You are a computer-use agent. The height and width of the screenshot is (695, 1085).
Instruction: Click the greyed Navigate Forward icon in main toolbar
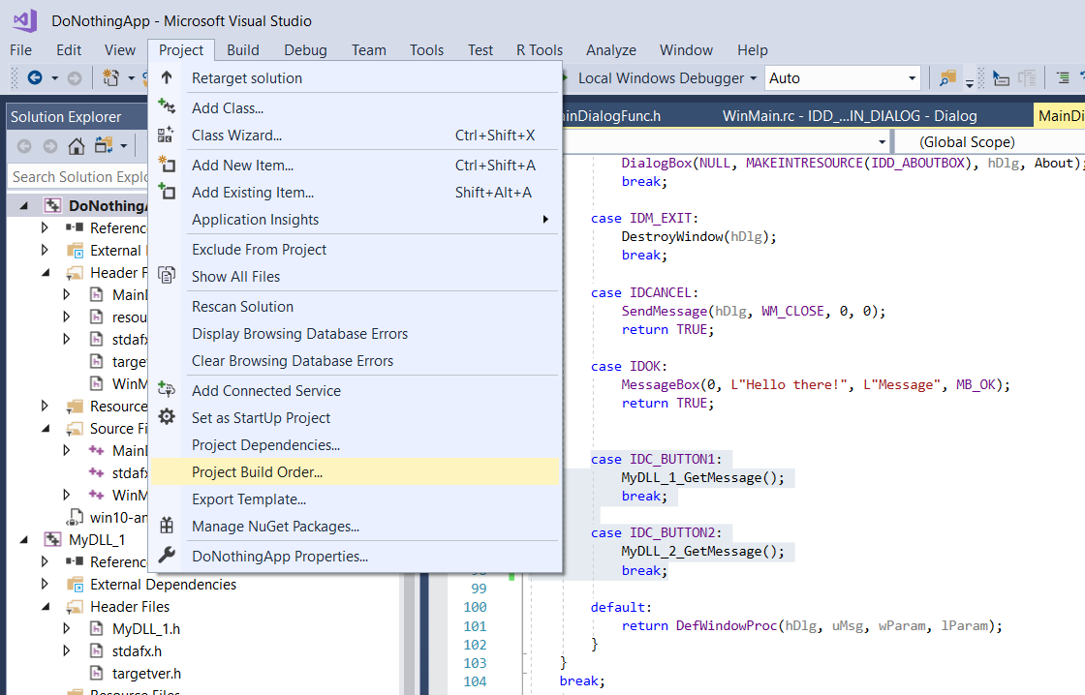pyautogui.click(x=74, y=78)
